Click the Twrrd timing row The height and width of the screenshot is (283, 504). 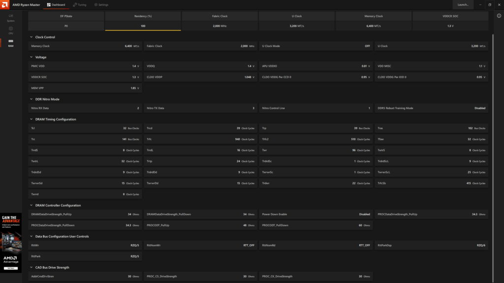(85, 194)
